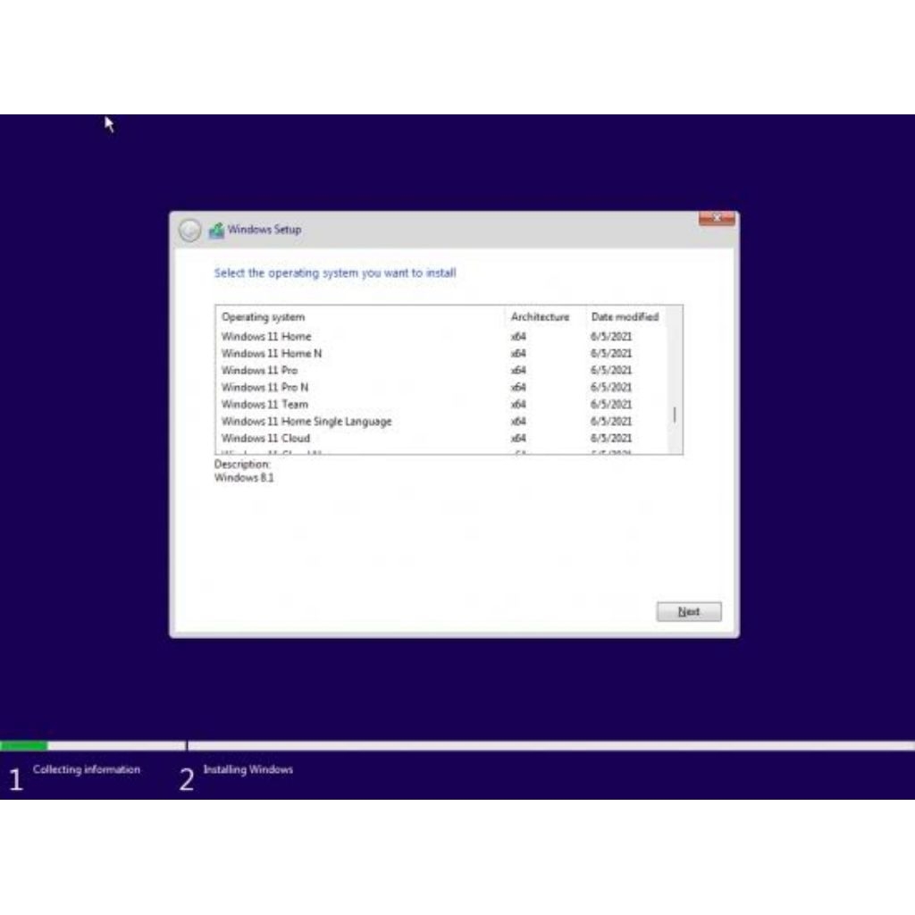Screen dimensions: 915x915
Task: Click the Next button
Action: (x=688, y=611)
